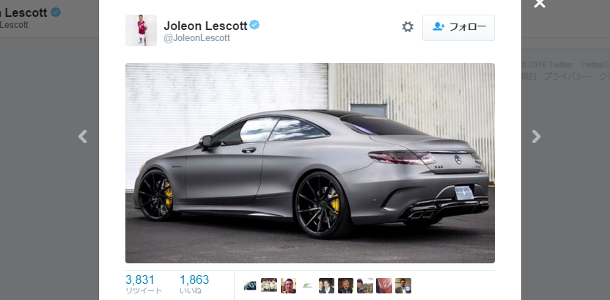
Task: Click the background verified badge in header
Action: click(x=56, y=12)
